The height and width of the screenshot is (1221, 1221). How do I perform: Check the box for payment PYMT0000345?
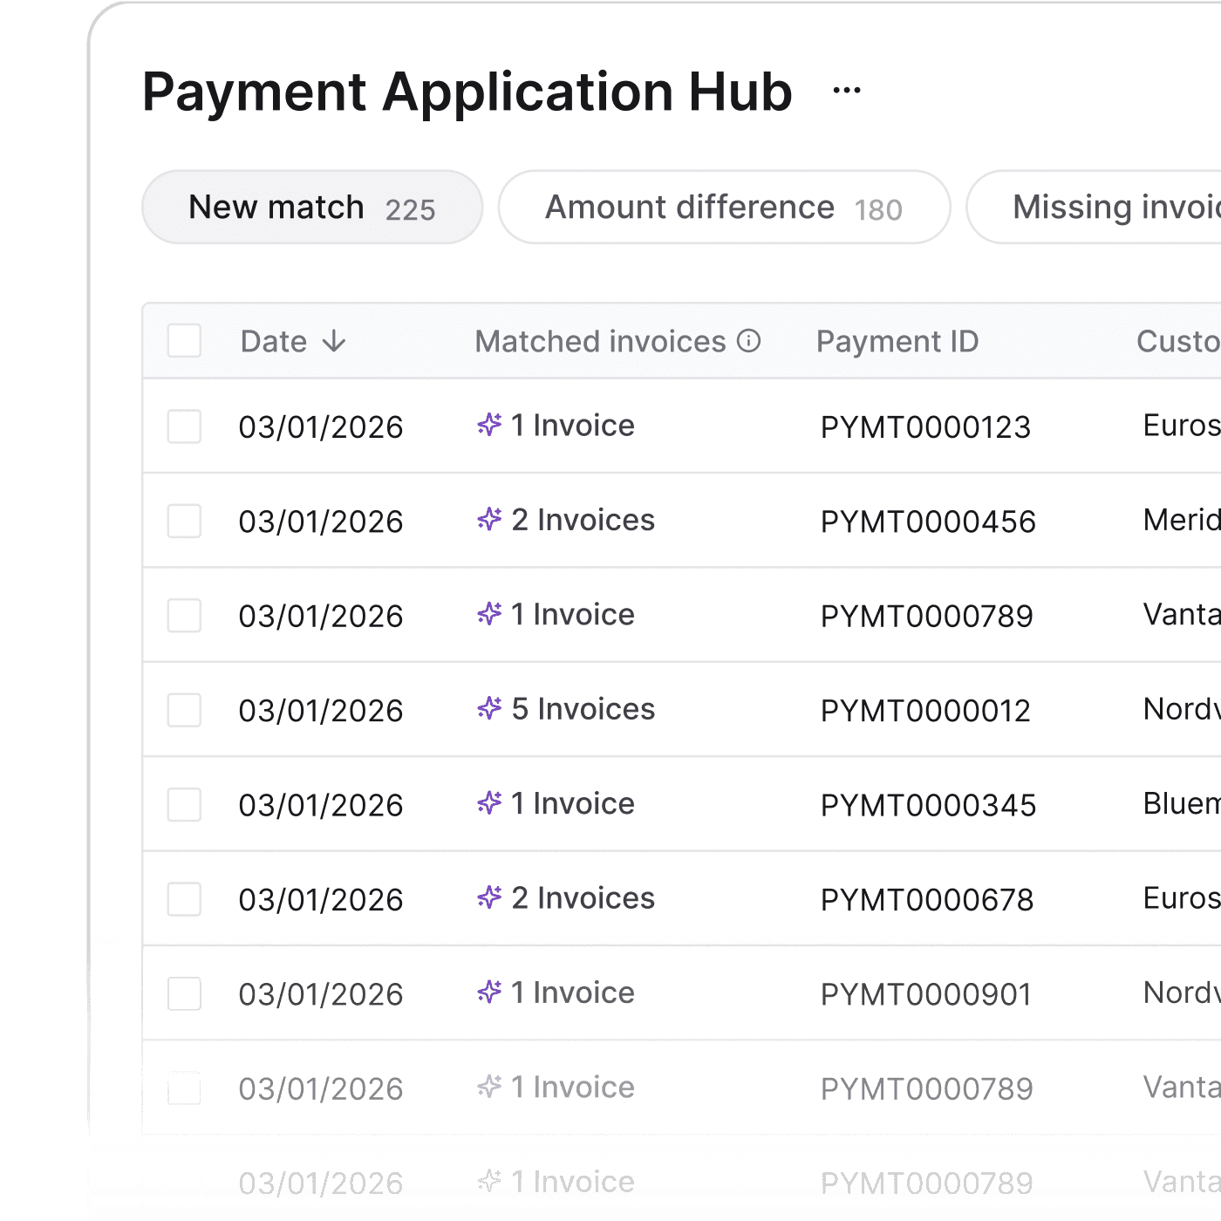(184, 804)
